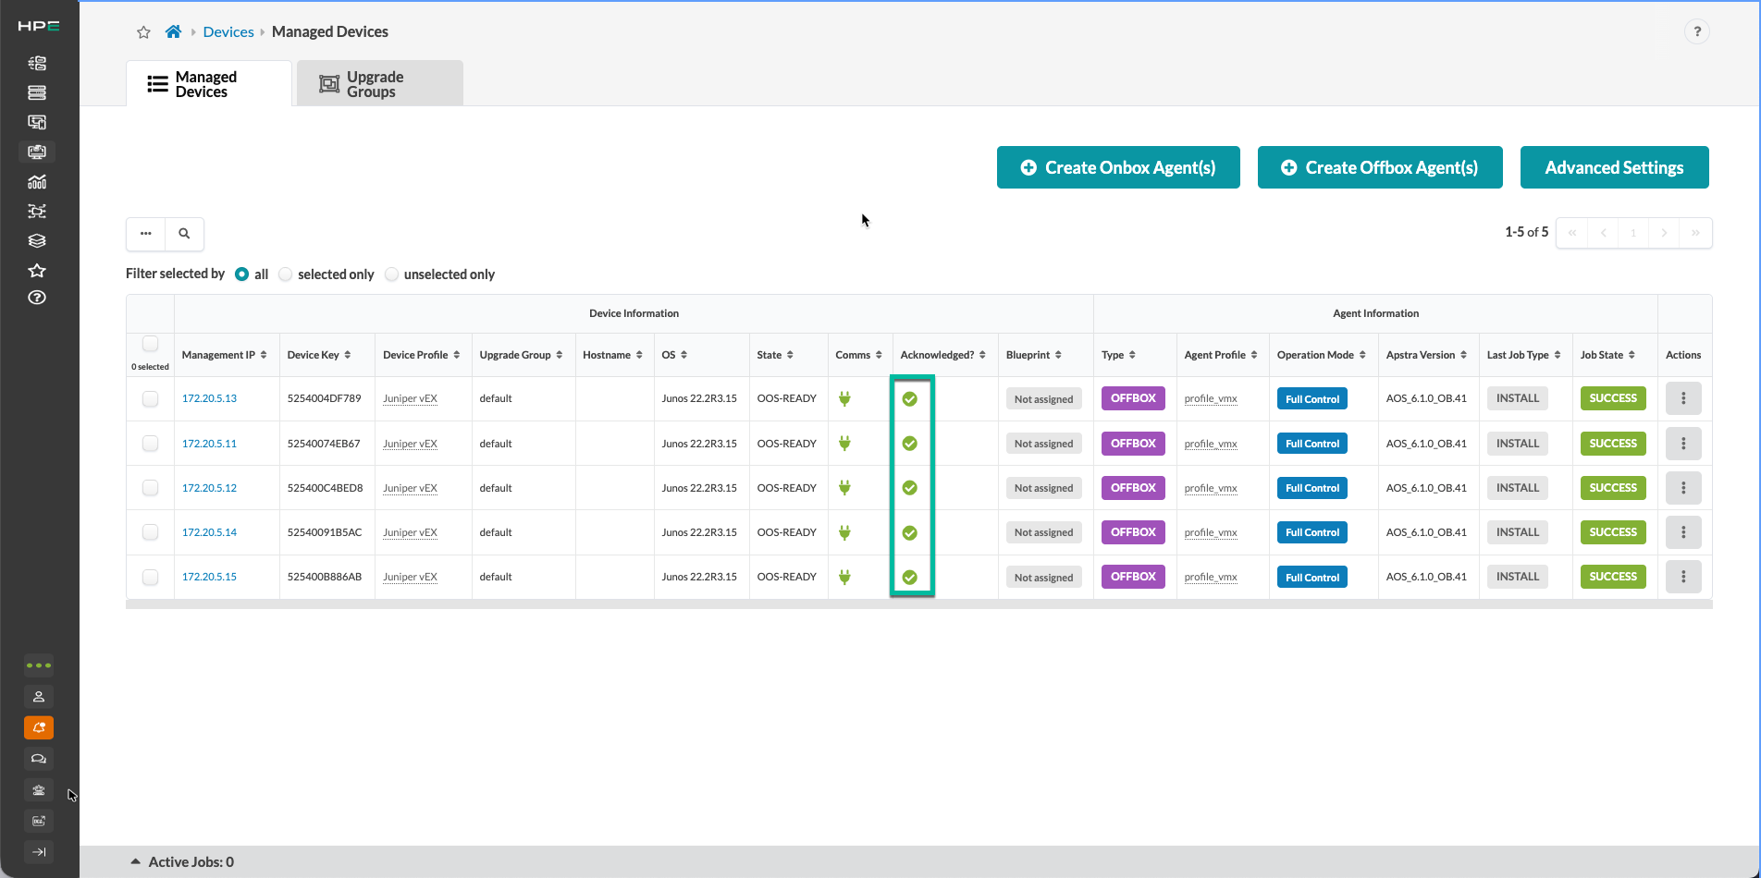Open the Analytics chart icon in sidebar
The image size is (1761, 878).
(x=37, y=181)
